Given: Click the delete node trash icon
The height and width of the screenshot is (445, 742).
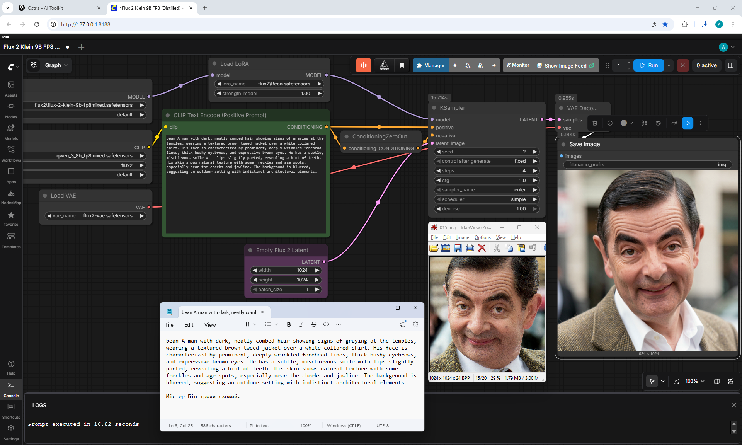Looking at the screenshot, I should pos(595,123).
